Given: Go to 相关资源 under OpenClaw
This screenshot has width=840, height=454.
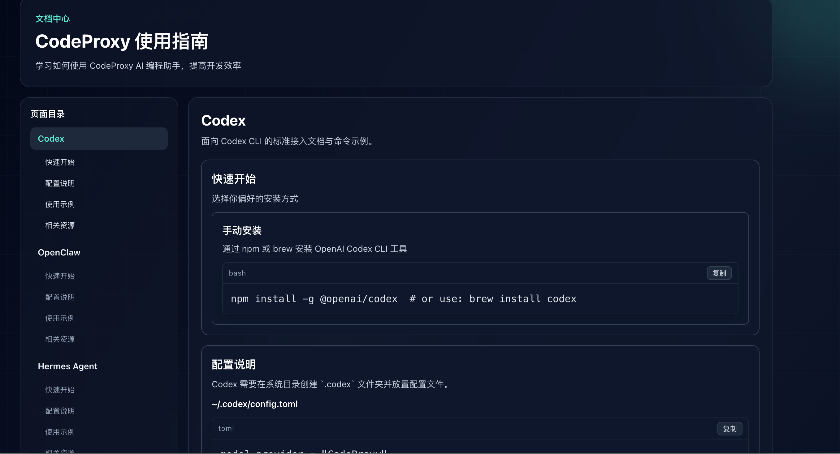Looking at the screenshot, I should click(x=60, y=339).
